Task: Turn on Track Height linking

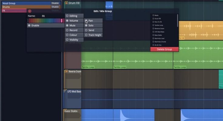Action: pyautogui.click(x=86, y=35)
